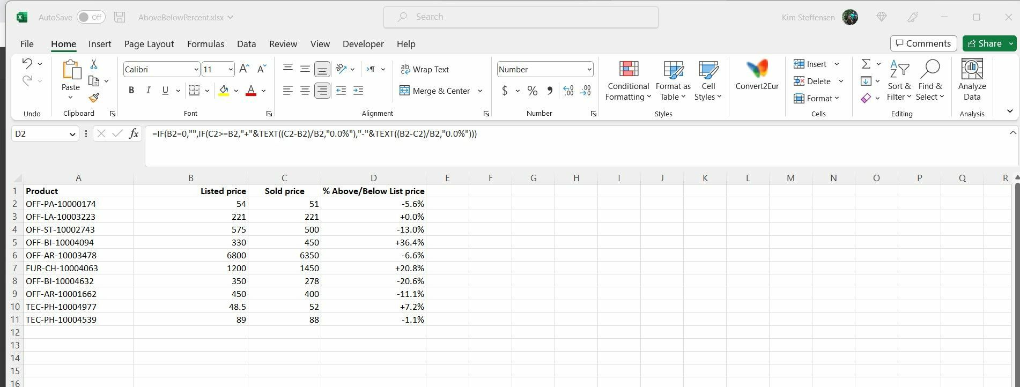The height and width of the screenshot is (387, 1020).
Task: Click the Top Align icon
Action: pos(288,69)
